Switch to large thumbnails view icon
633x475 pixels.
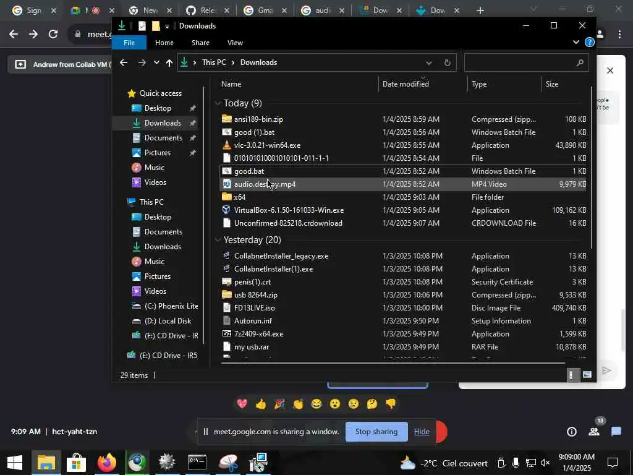(587, 375)
